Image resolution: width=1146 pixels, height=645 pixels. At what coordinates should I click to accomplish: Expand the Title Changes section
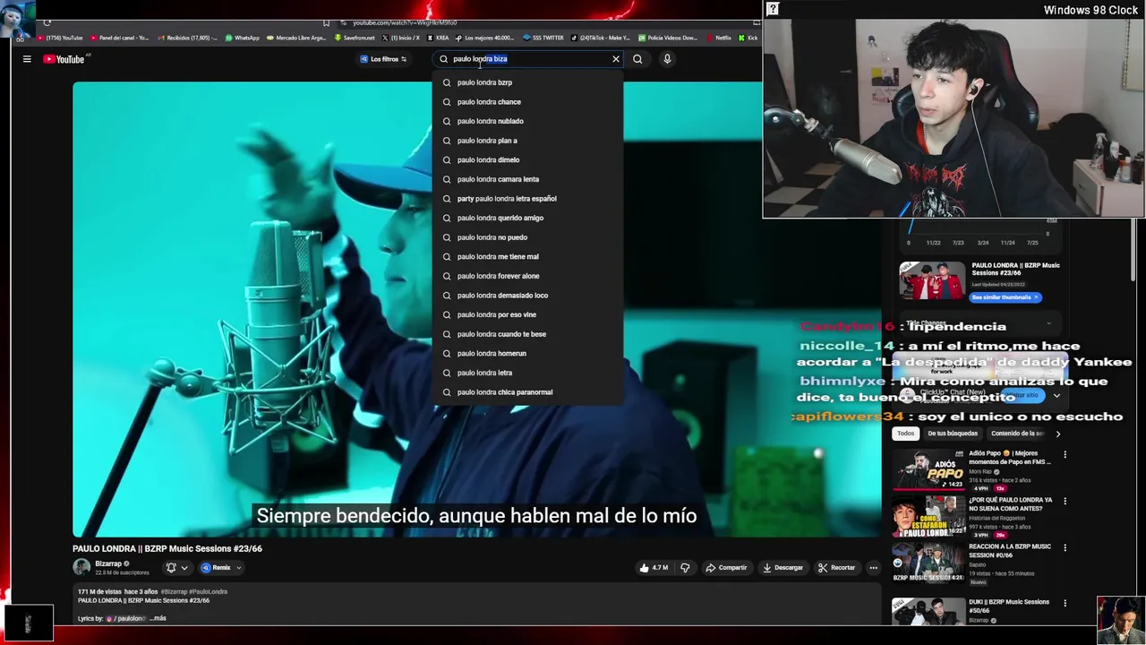979,323
